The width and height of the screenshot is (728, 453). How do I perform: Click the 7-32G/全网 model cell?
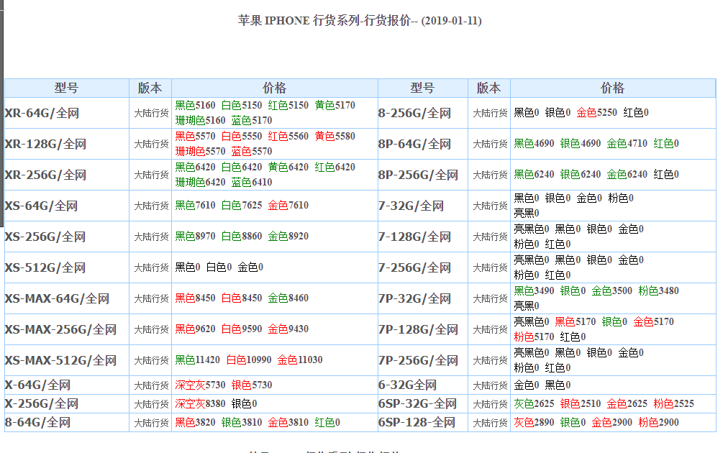423,206
